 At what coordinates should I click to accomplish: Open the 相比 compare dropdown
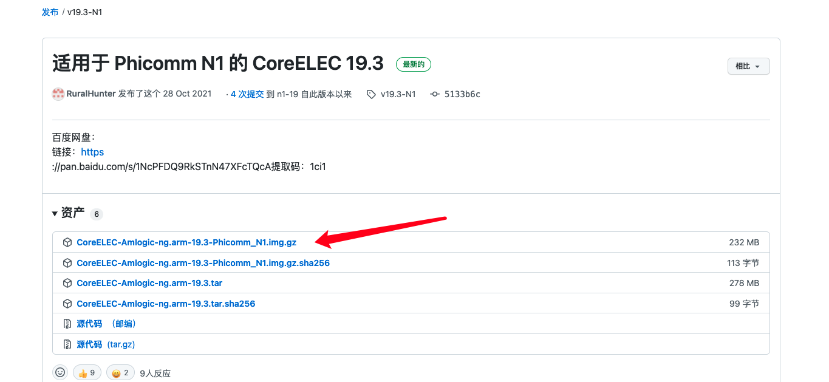[x=749, y=66]
